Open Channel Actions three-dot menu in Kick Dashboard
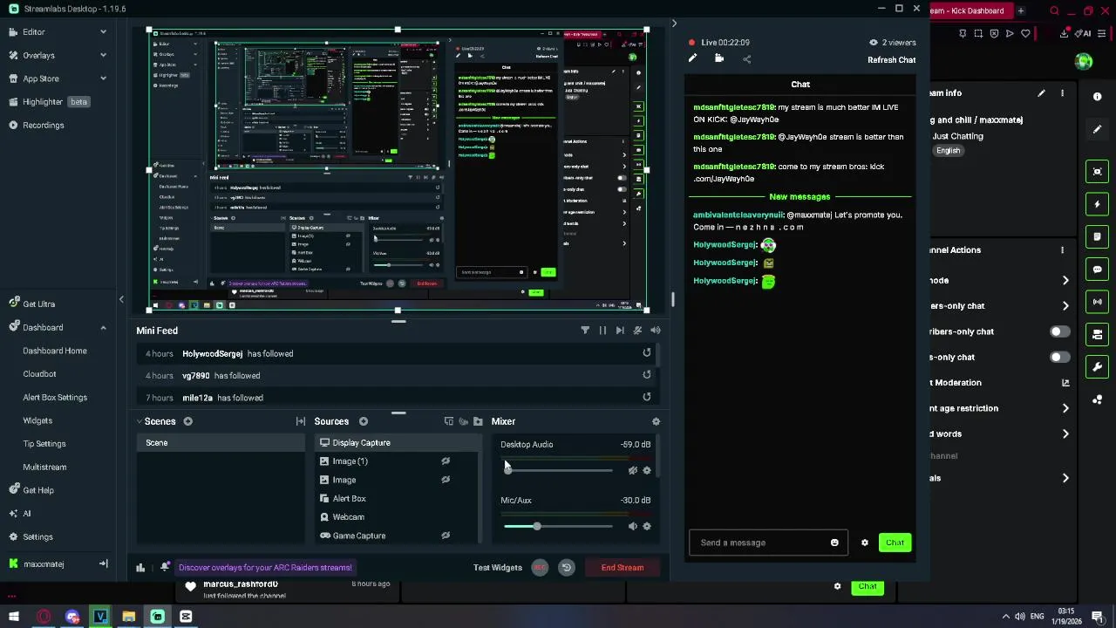The image size is (1116, 628). (1062, 250)
